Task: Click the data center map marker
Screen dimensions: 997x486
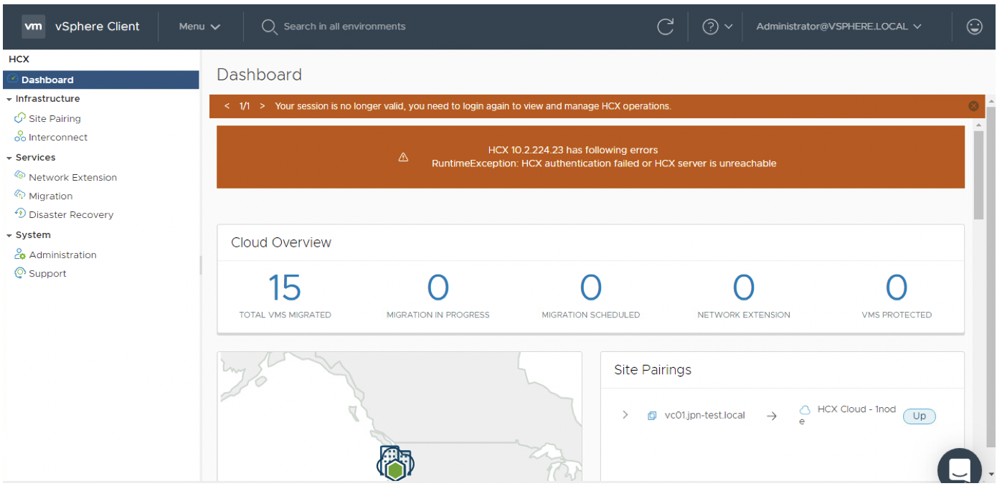Action: pyautogui.click(x=395, y=464)
